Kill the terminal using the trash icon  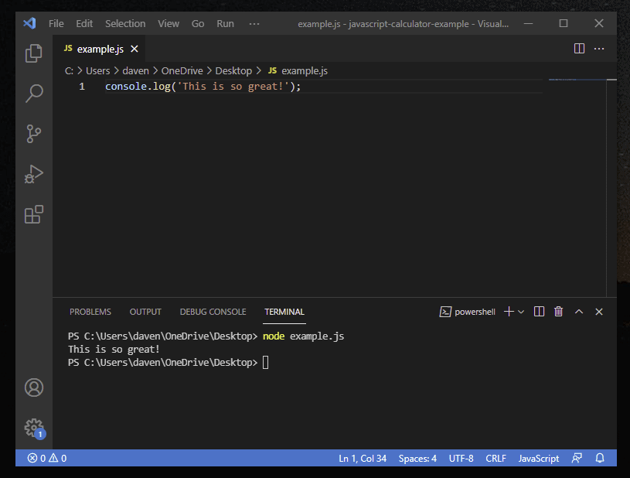[x=558, y=311]
